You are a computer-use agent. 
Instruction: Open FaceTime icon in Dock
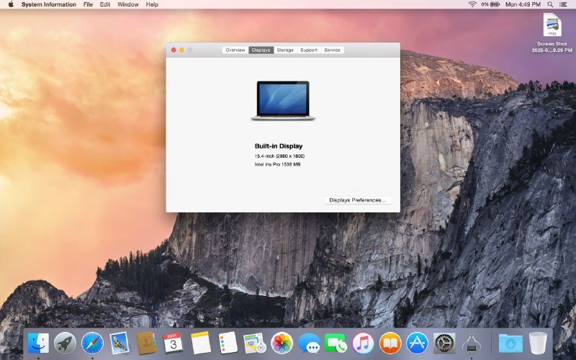click(x=336, y=343)
